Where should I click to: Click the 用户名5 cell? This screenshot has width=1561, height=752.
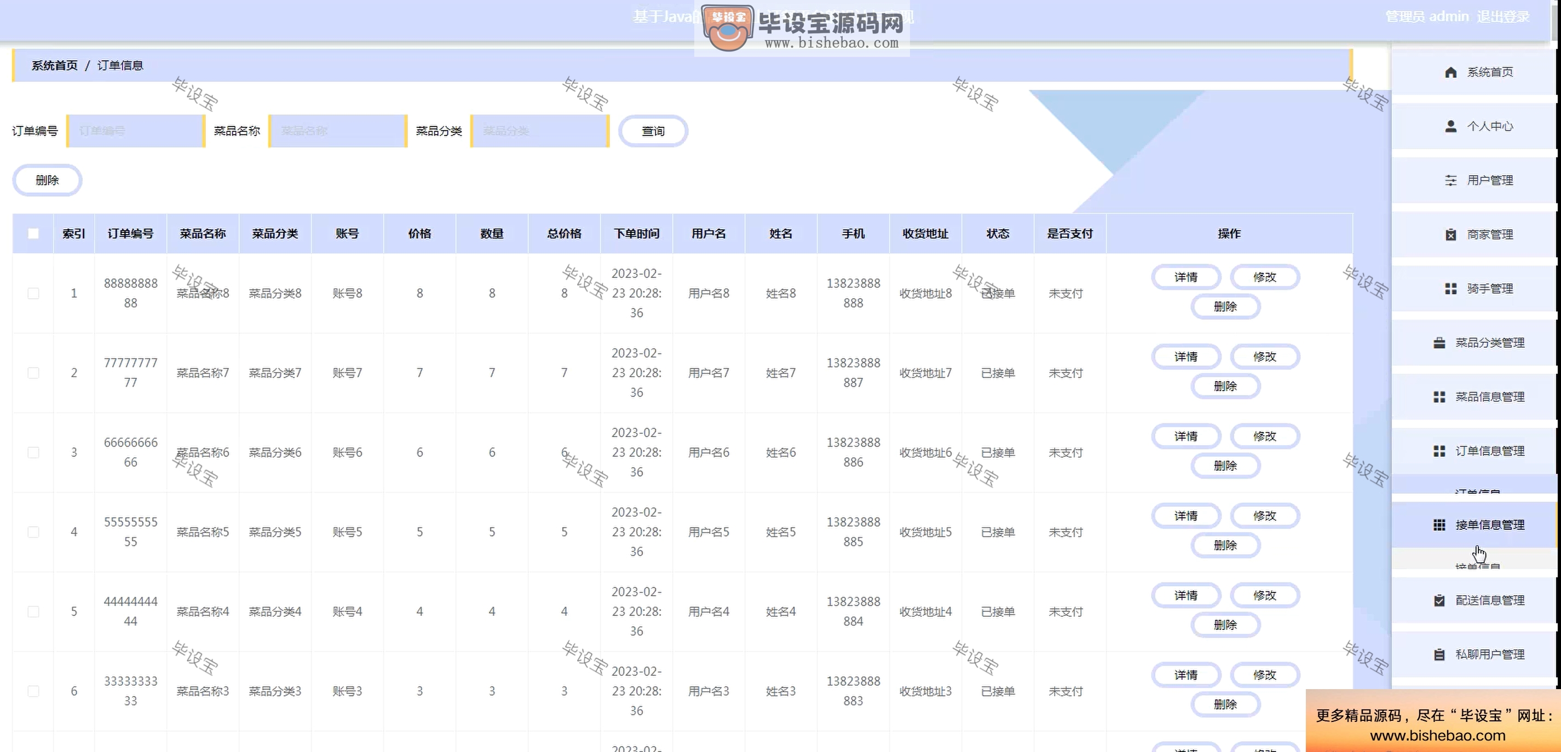[709, 532]
